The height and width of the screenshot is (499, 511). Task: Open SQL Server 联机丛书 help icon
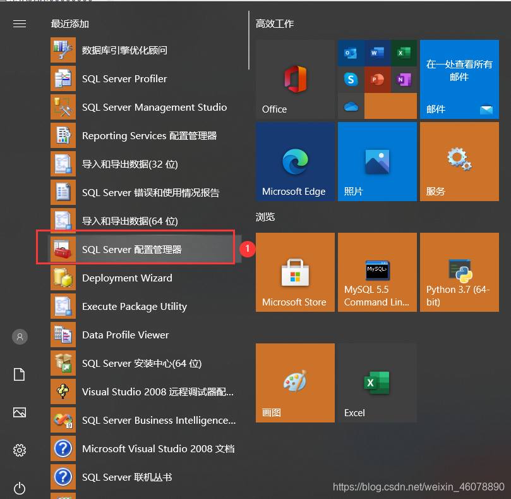point(63,477)
